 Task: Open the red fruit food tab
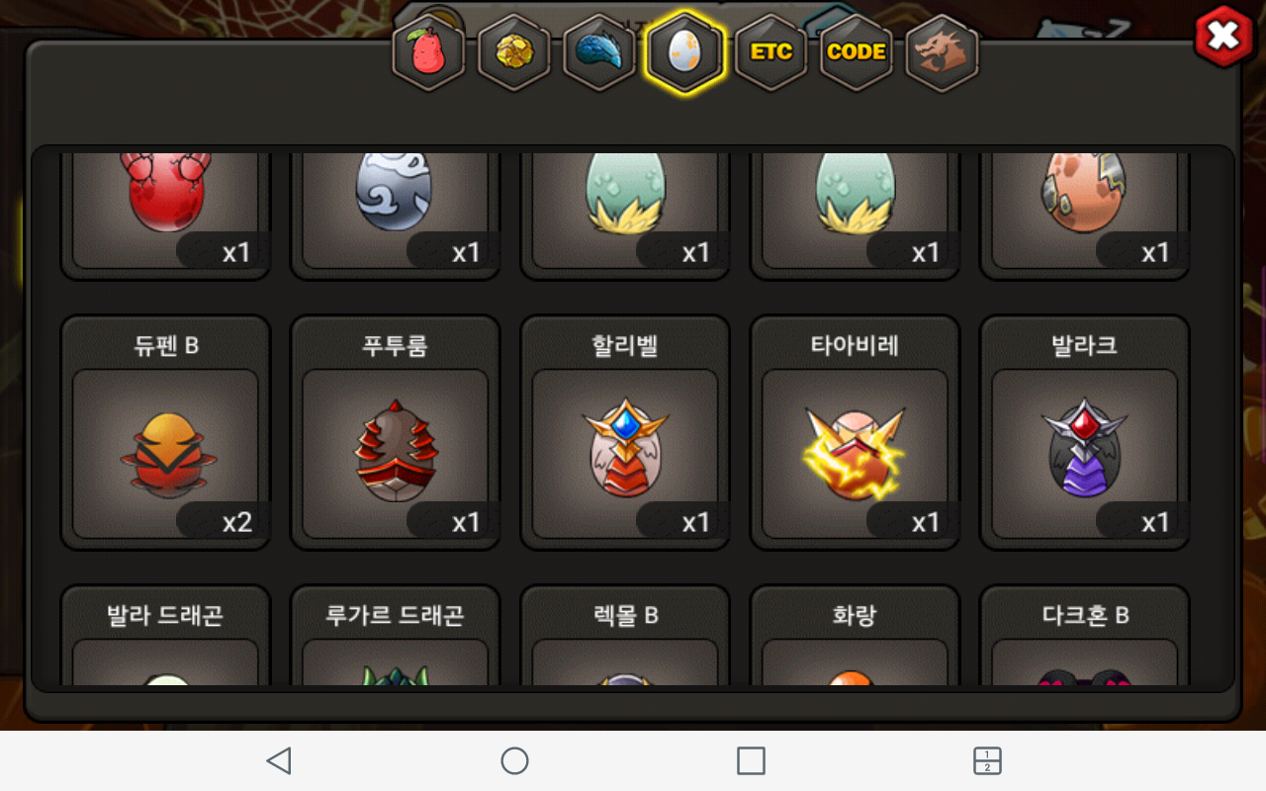click(428, 52)
